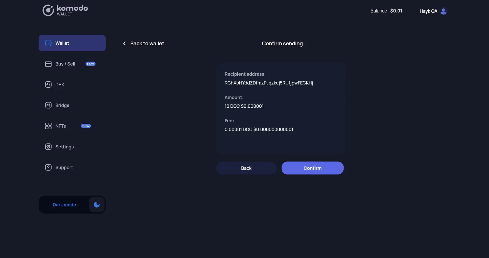Viewport: 489px width, 258px height.
Task: Open Support via the question mark icon
Action: point(48,167)
